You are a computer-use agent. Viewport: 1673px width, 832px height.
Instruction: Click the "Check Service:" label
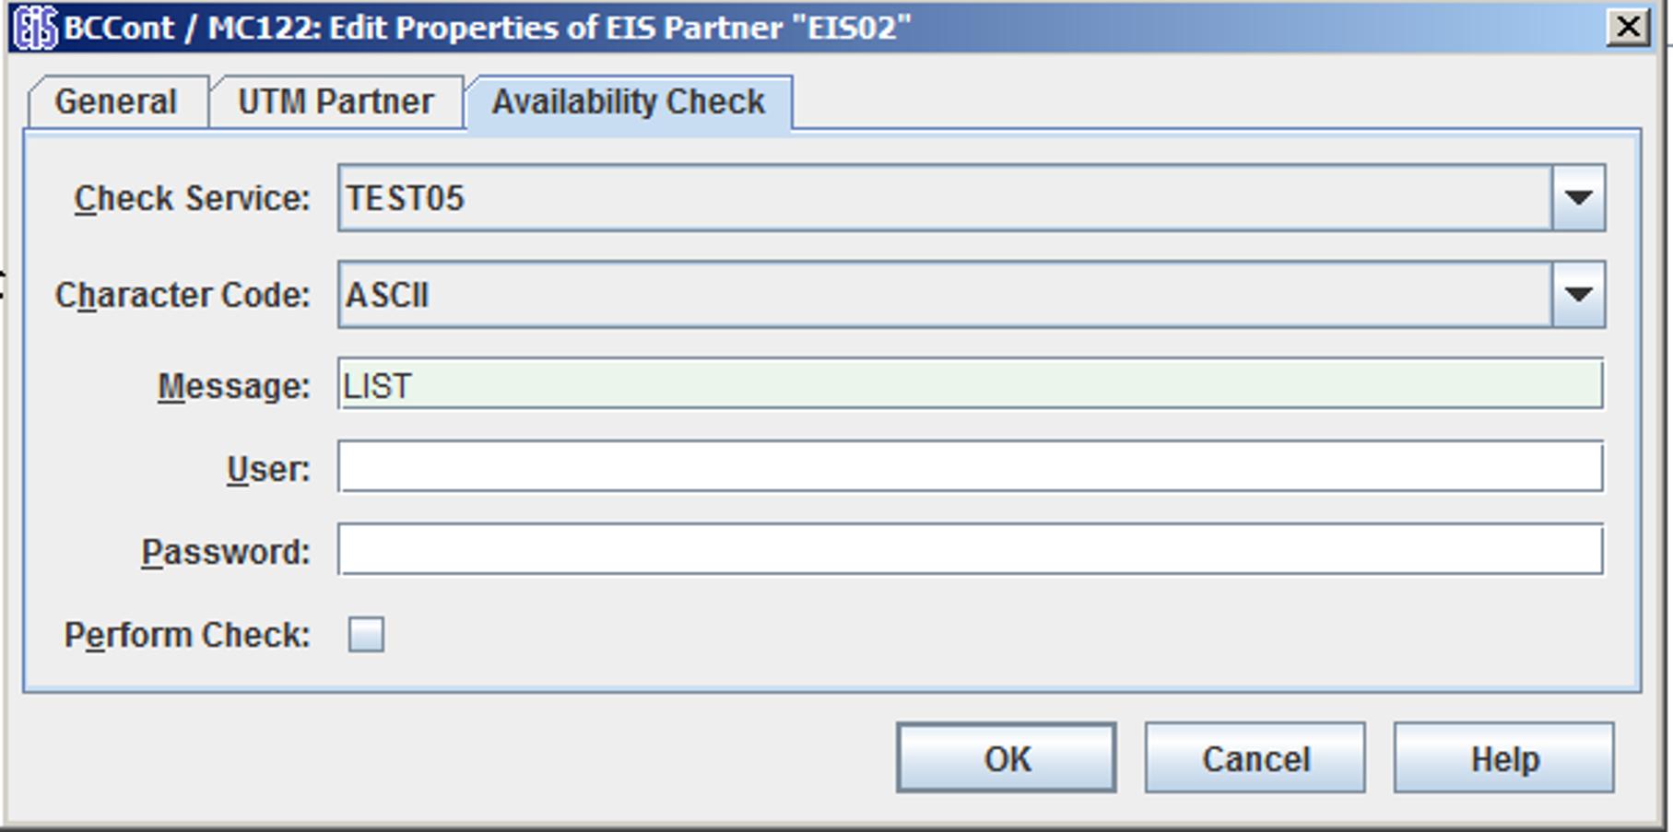coord(192,198)
